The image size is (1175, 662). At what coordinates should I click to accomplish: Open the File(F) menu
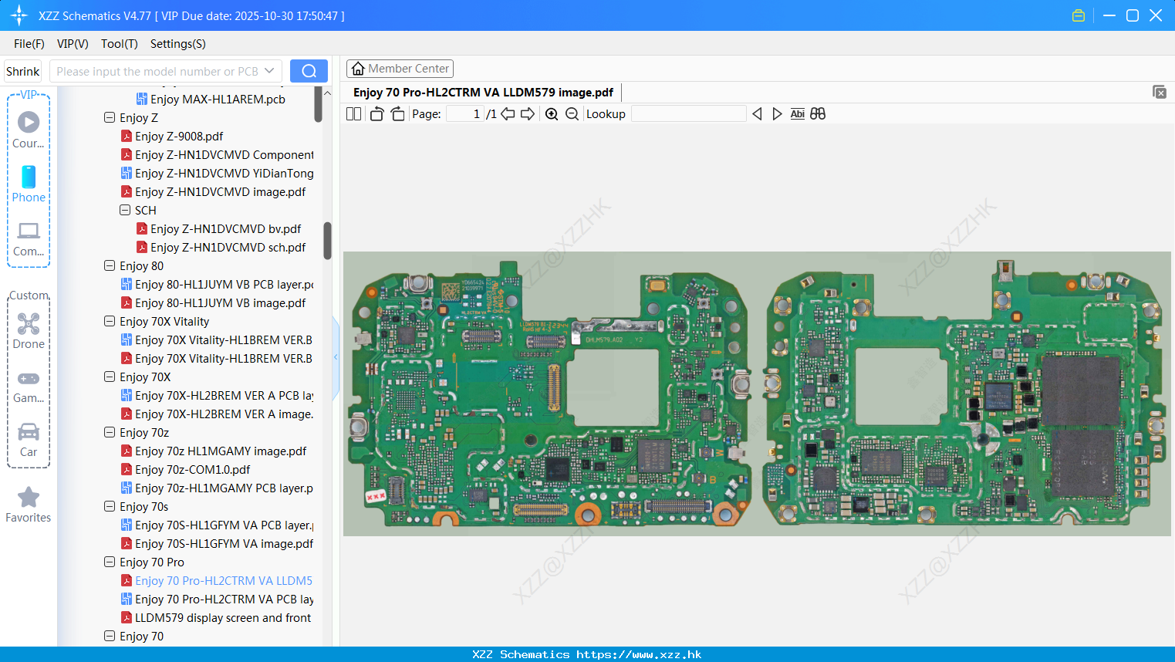29,44
